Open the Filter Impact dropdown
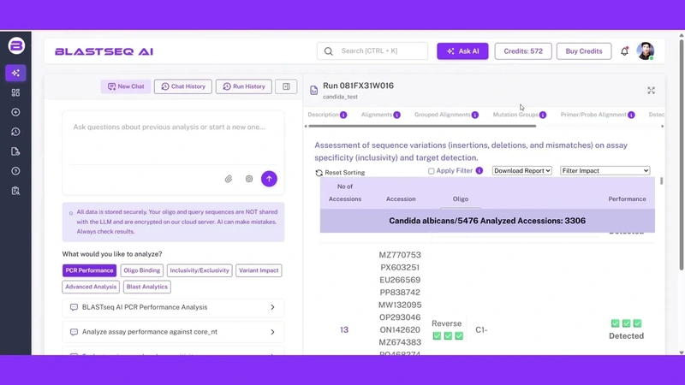685x385 pixels. point(605,170)
